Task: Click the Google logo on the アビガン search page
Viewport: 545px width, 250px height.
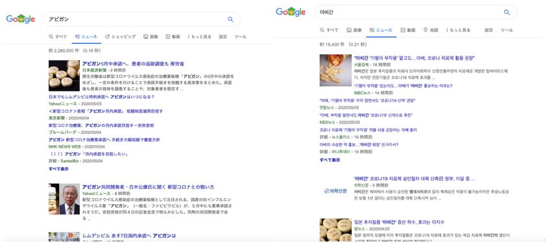Action: pyautogui.click(x=21, y=19)
